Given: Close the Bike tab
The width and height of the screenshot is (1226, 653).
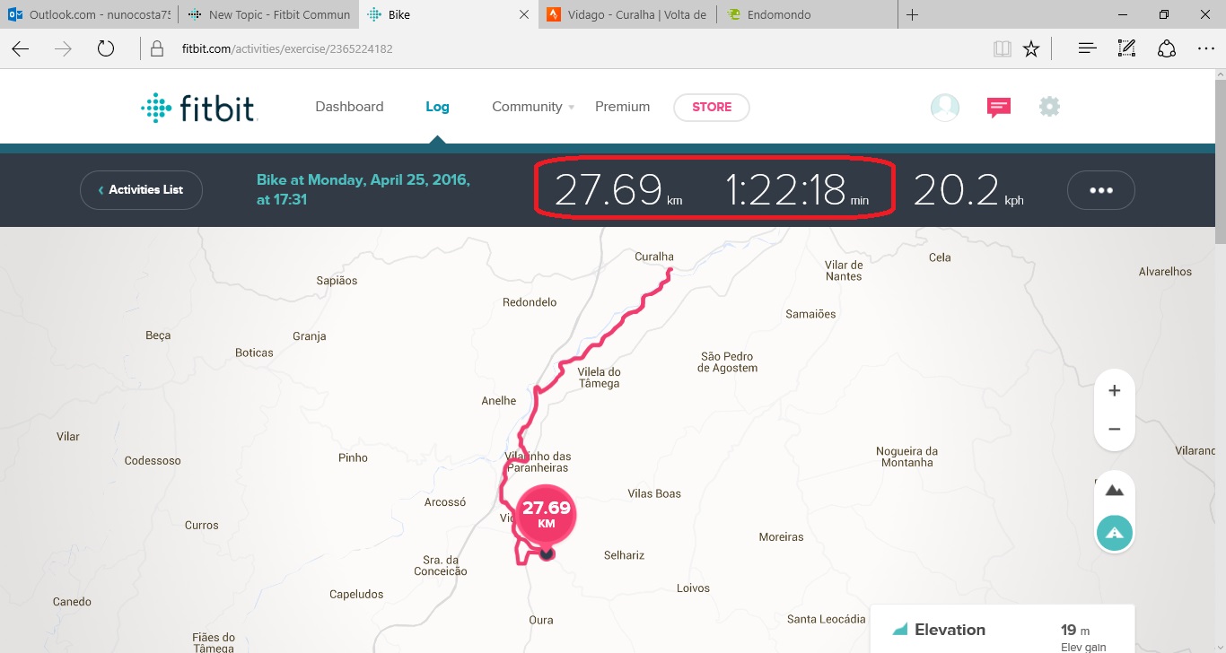Looking at the screenshot, I should [x=523, y=15].
